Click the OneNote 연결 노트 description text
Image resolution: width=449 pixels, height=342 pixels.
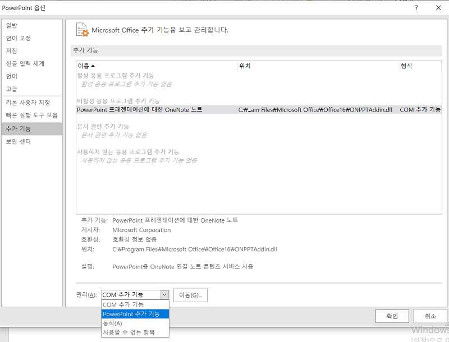(183, 266)
